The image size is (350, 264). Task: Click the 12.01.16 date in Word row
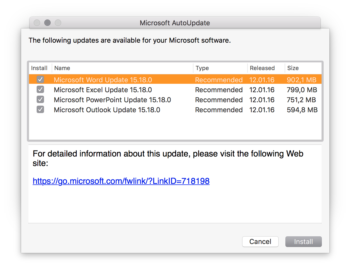pyautogui.click(x=262, y=80)
